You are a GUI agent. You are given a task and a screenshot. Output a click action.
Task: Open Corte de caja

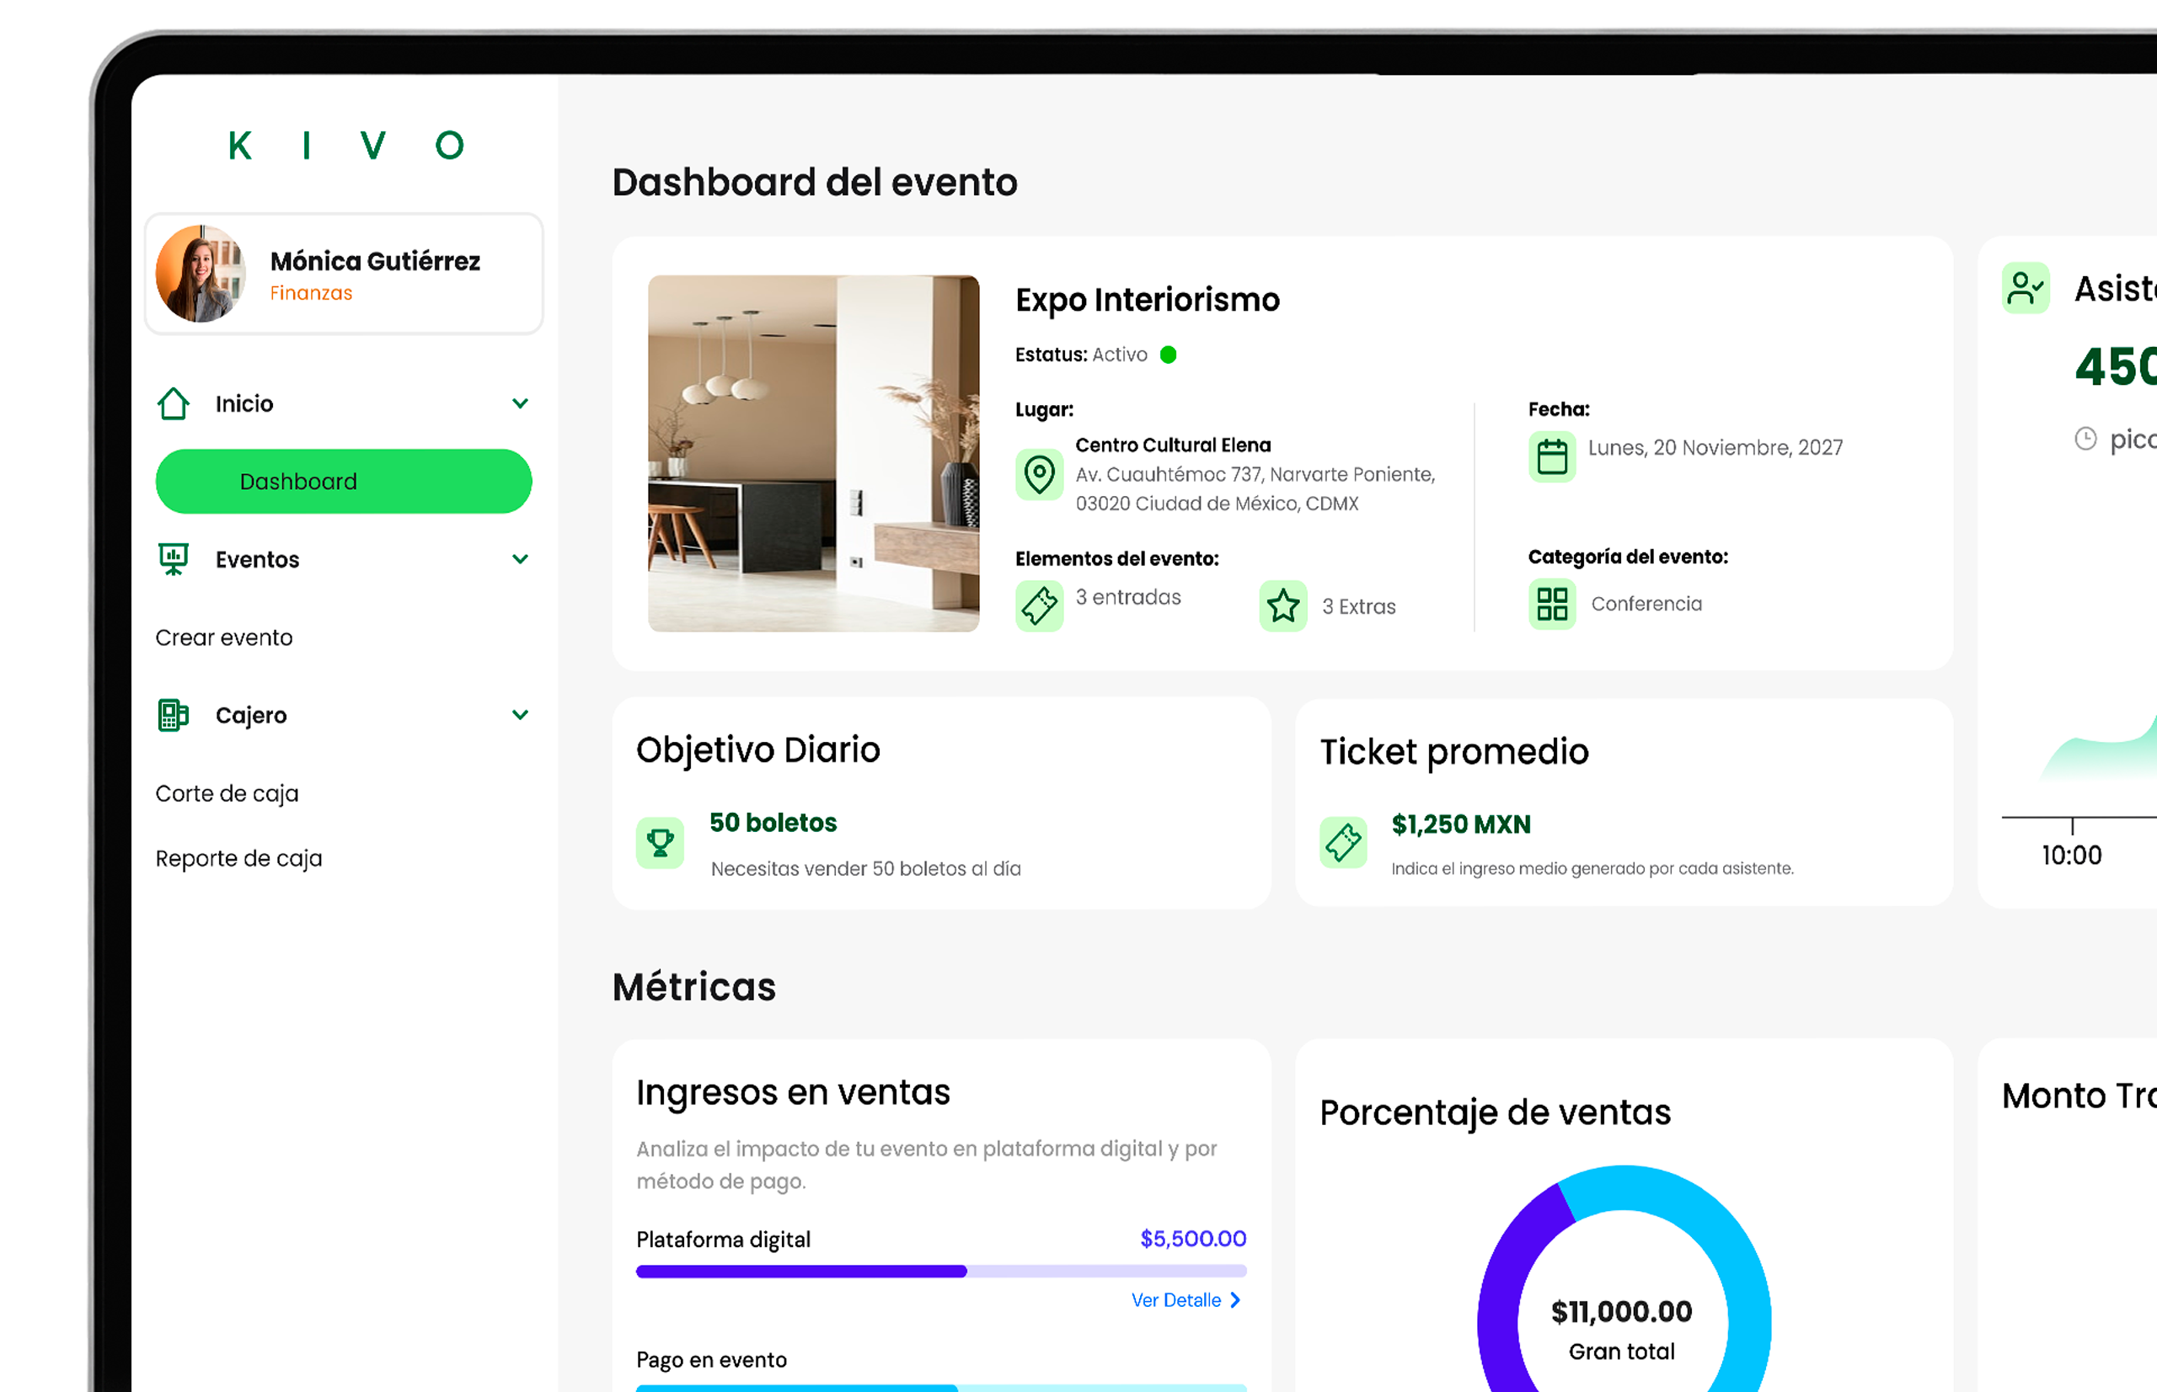pos(227,793)
